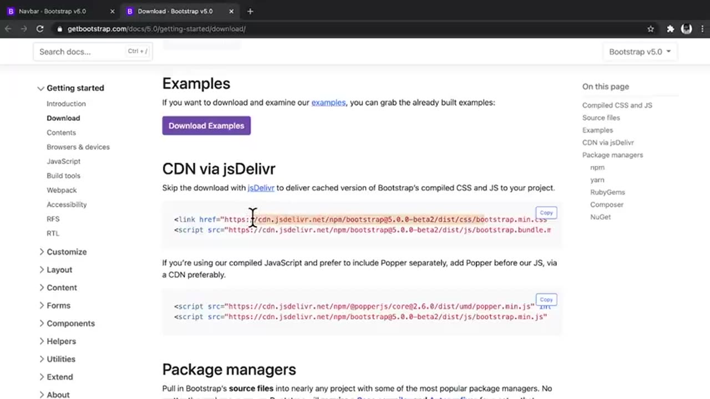Jump to RubyGems subsection
The height and width of the screenshot is (399, 710).
[607, 192]
